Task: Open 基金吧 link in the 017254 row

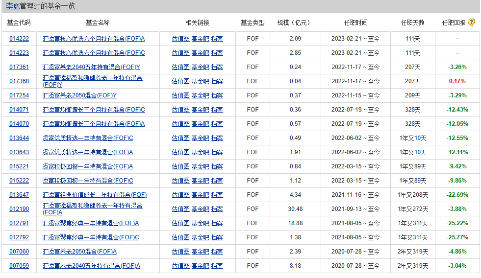Action: tap(201, 95)
